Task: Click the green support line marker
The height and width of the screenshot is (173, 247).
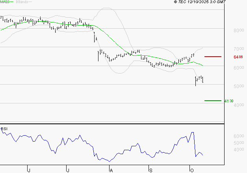Action: (213, 101)
